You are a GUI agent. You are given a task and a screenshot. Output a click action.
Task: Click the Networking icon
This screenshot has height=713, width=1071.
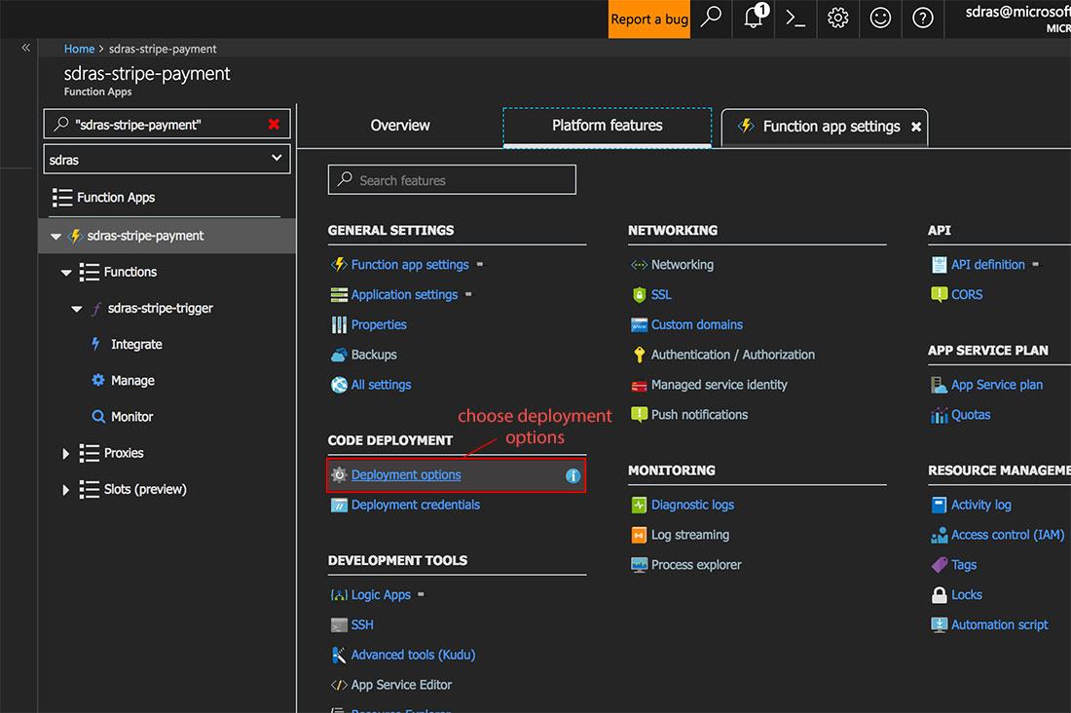[x=639, y=265]
